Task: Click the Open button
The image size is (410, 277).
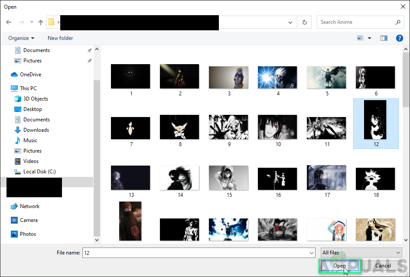Action: pos(339,266)
